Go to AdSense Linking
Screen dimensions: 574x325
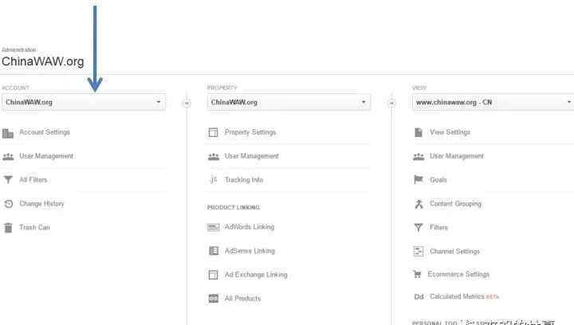[249, 251]
